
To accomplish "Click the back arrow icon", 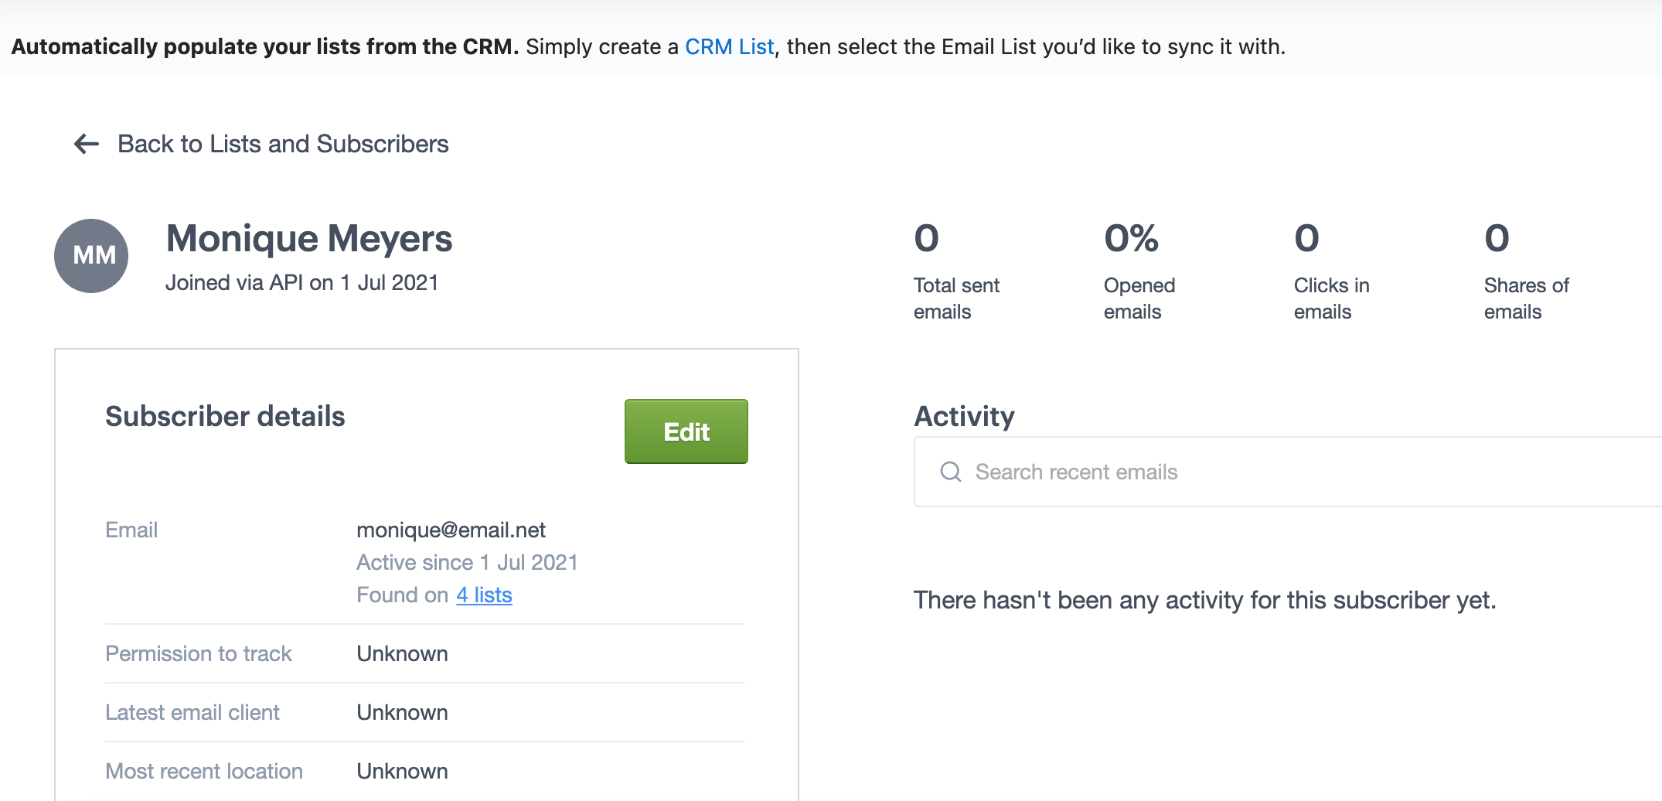I will [x=87, y=144].
